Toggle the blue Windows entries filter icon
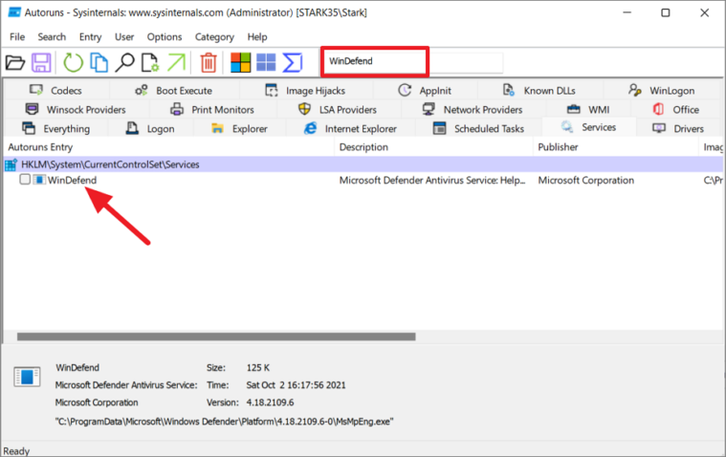This screenshot has width=726, height=457. pos(266,62)
